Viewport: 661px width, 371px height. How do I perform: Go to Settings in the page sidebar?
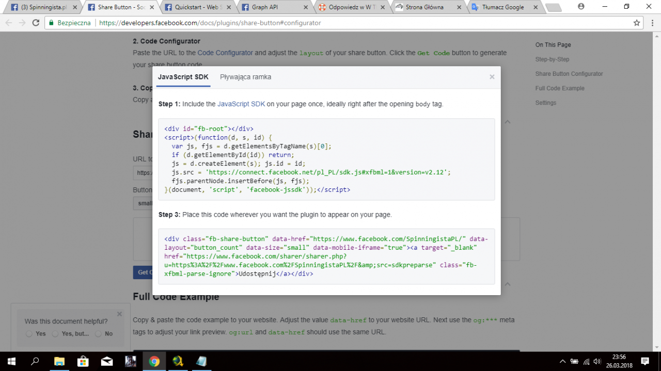(x=546, y=103)
